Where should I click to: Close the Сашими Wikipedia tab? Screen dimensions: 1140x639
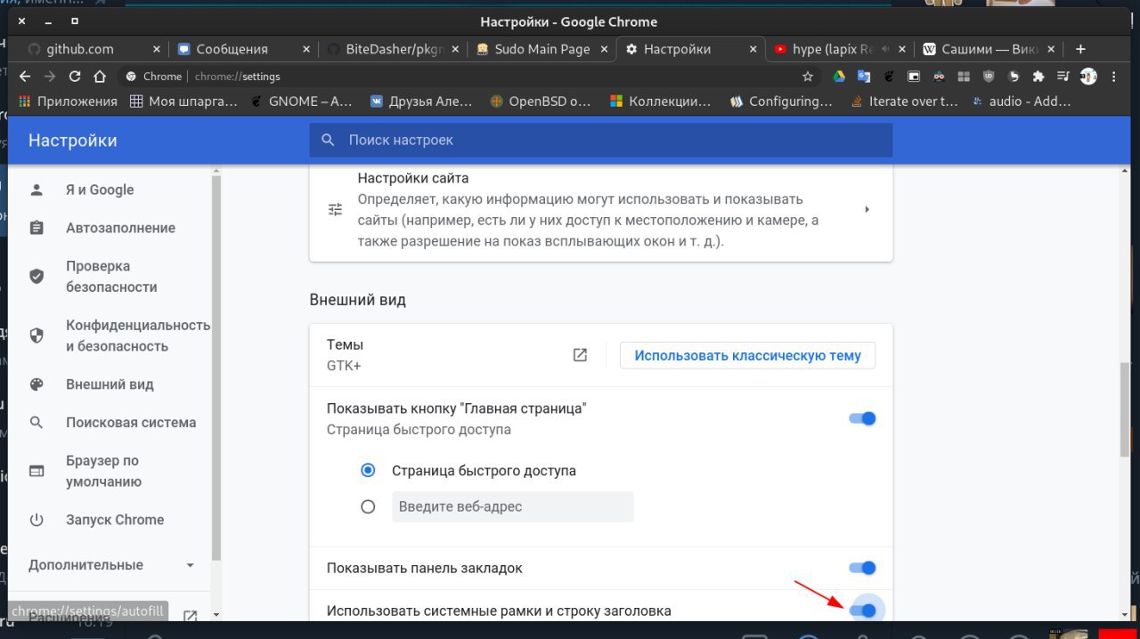tap(1051, 49)
